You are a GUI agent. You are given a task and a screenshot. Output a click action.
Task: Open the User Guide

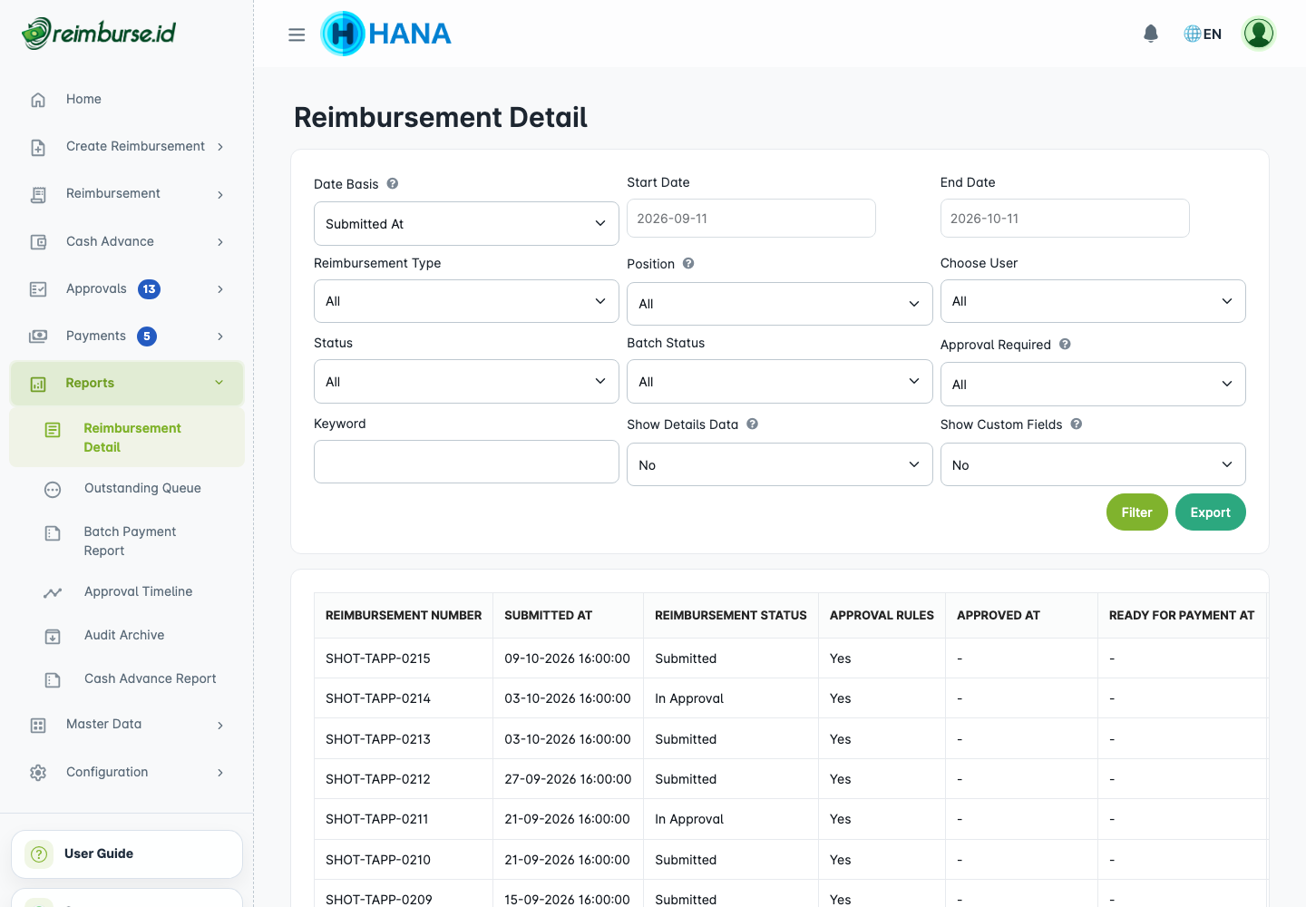(127, 854)
